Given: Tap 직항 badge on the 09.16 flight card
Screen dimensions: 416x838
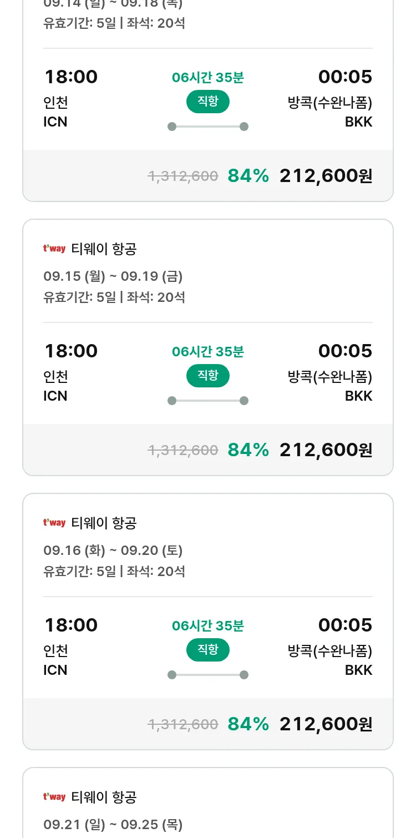Looking at the screenshot, I should (x=208, y=650).
